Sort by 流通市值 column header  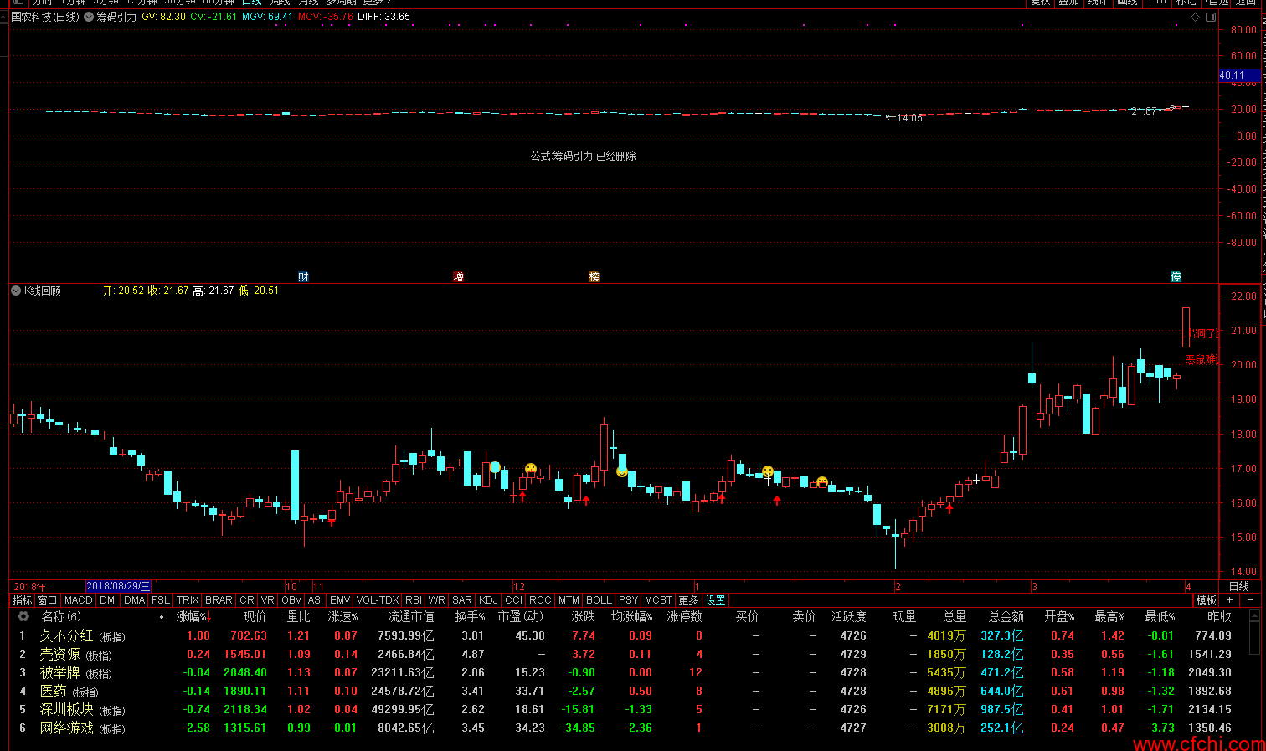pos(410,616)
